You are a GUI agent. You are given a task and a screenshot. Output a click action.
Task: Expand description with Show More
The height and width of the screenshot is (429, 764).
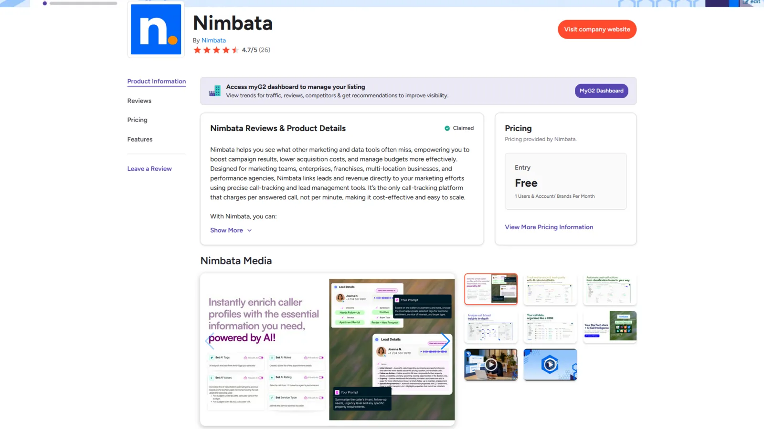(231, 230)
